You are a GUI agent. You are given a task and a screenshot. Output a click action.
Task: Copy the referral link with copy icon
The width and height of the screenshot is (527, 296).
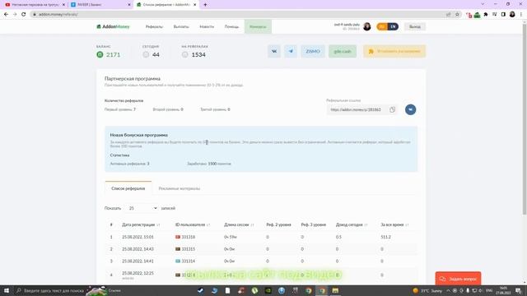(392, 109)
